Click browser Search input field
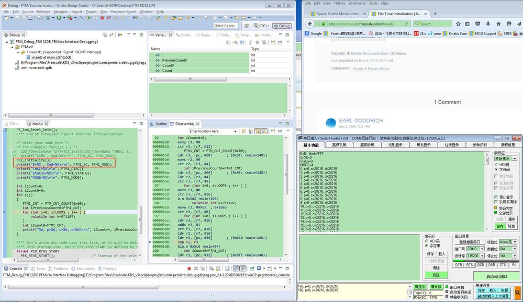The image size is (523, 302). (x=432, y=24)
